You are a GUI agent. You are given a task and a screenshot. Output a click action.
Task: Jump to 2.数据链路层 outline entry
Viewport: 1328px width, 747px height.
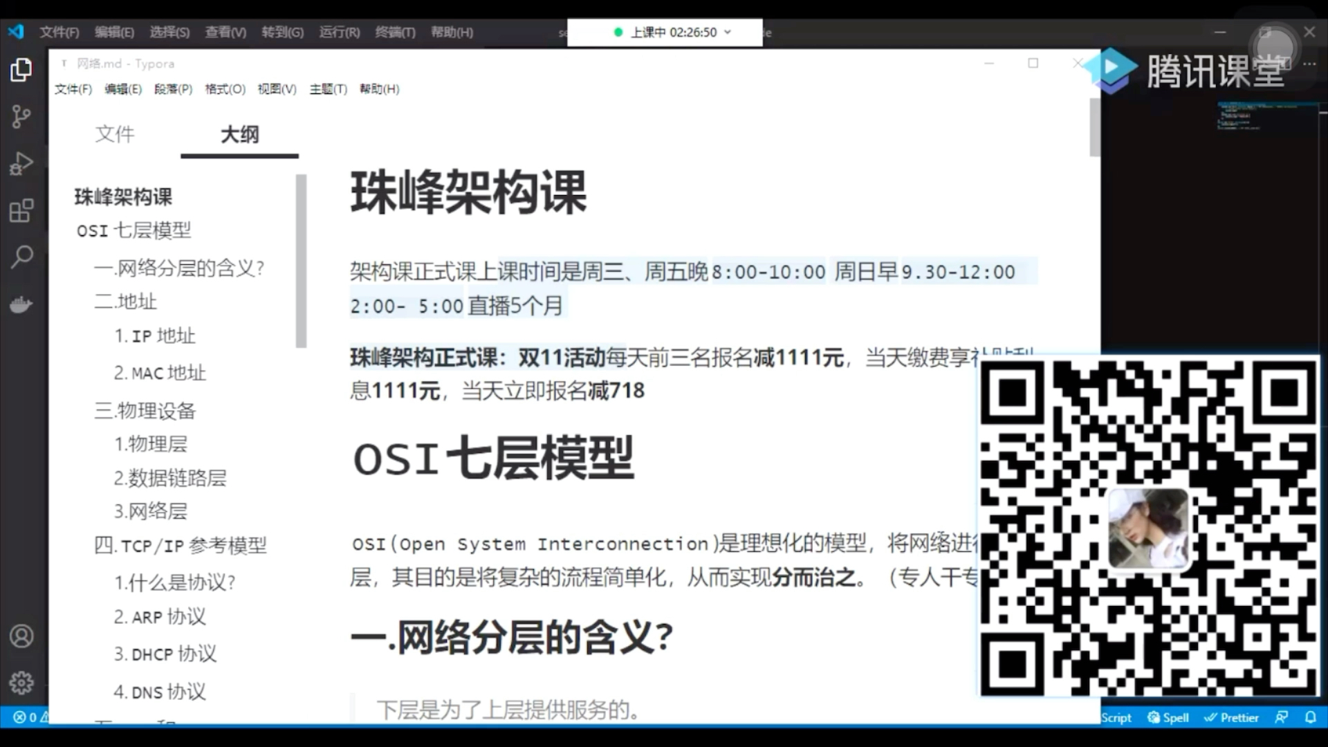coord(170,477)
